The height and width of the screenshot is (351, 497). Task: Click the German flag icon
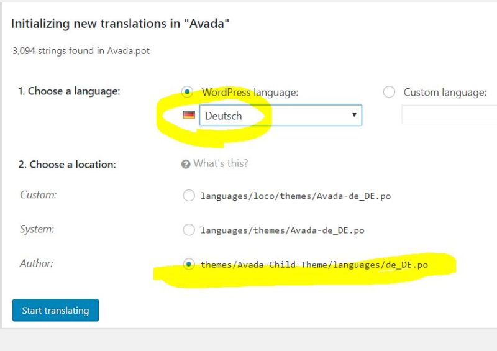(188, 116)
